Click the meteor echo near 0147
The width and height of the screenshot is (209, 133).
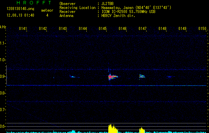(142, 76)
